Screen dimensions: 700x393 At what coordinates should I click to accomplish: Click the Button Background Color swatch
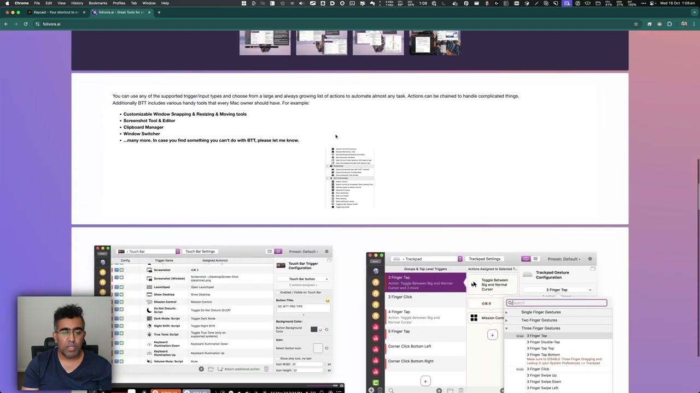[x=314, y=329]
